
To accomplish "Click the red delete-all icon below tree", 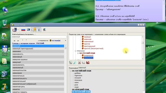I will (x=88, y=63).
